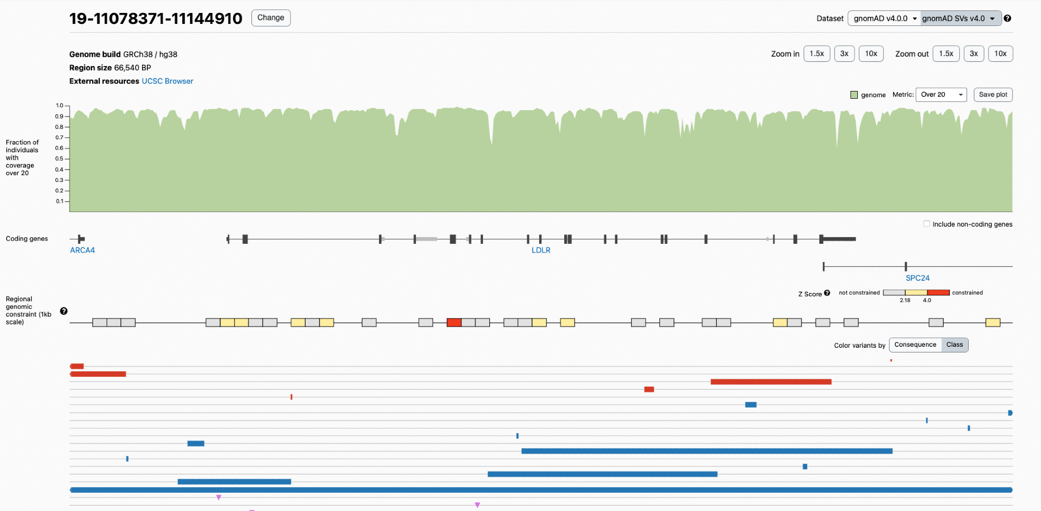Click the Change region button

tap(271, 18)
